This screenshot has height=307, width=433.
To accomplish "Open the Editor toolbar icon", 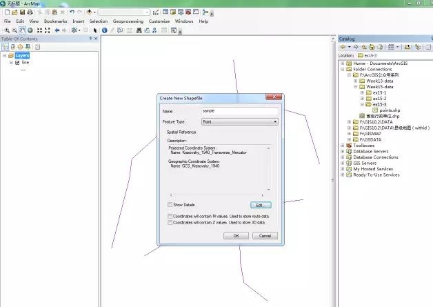I will click(x=156, y=12).
